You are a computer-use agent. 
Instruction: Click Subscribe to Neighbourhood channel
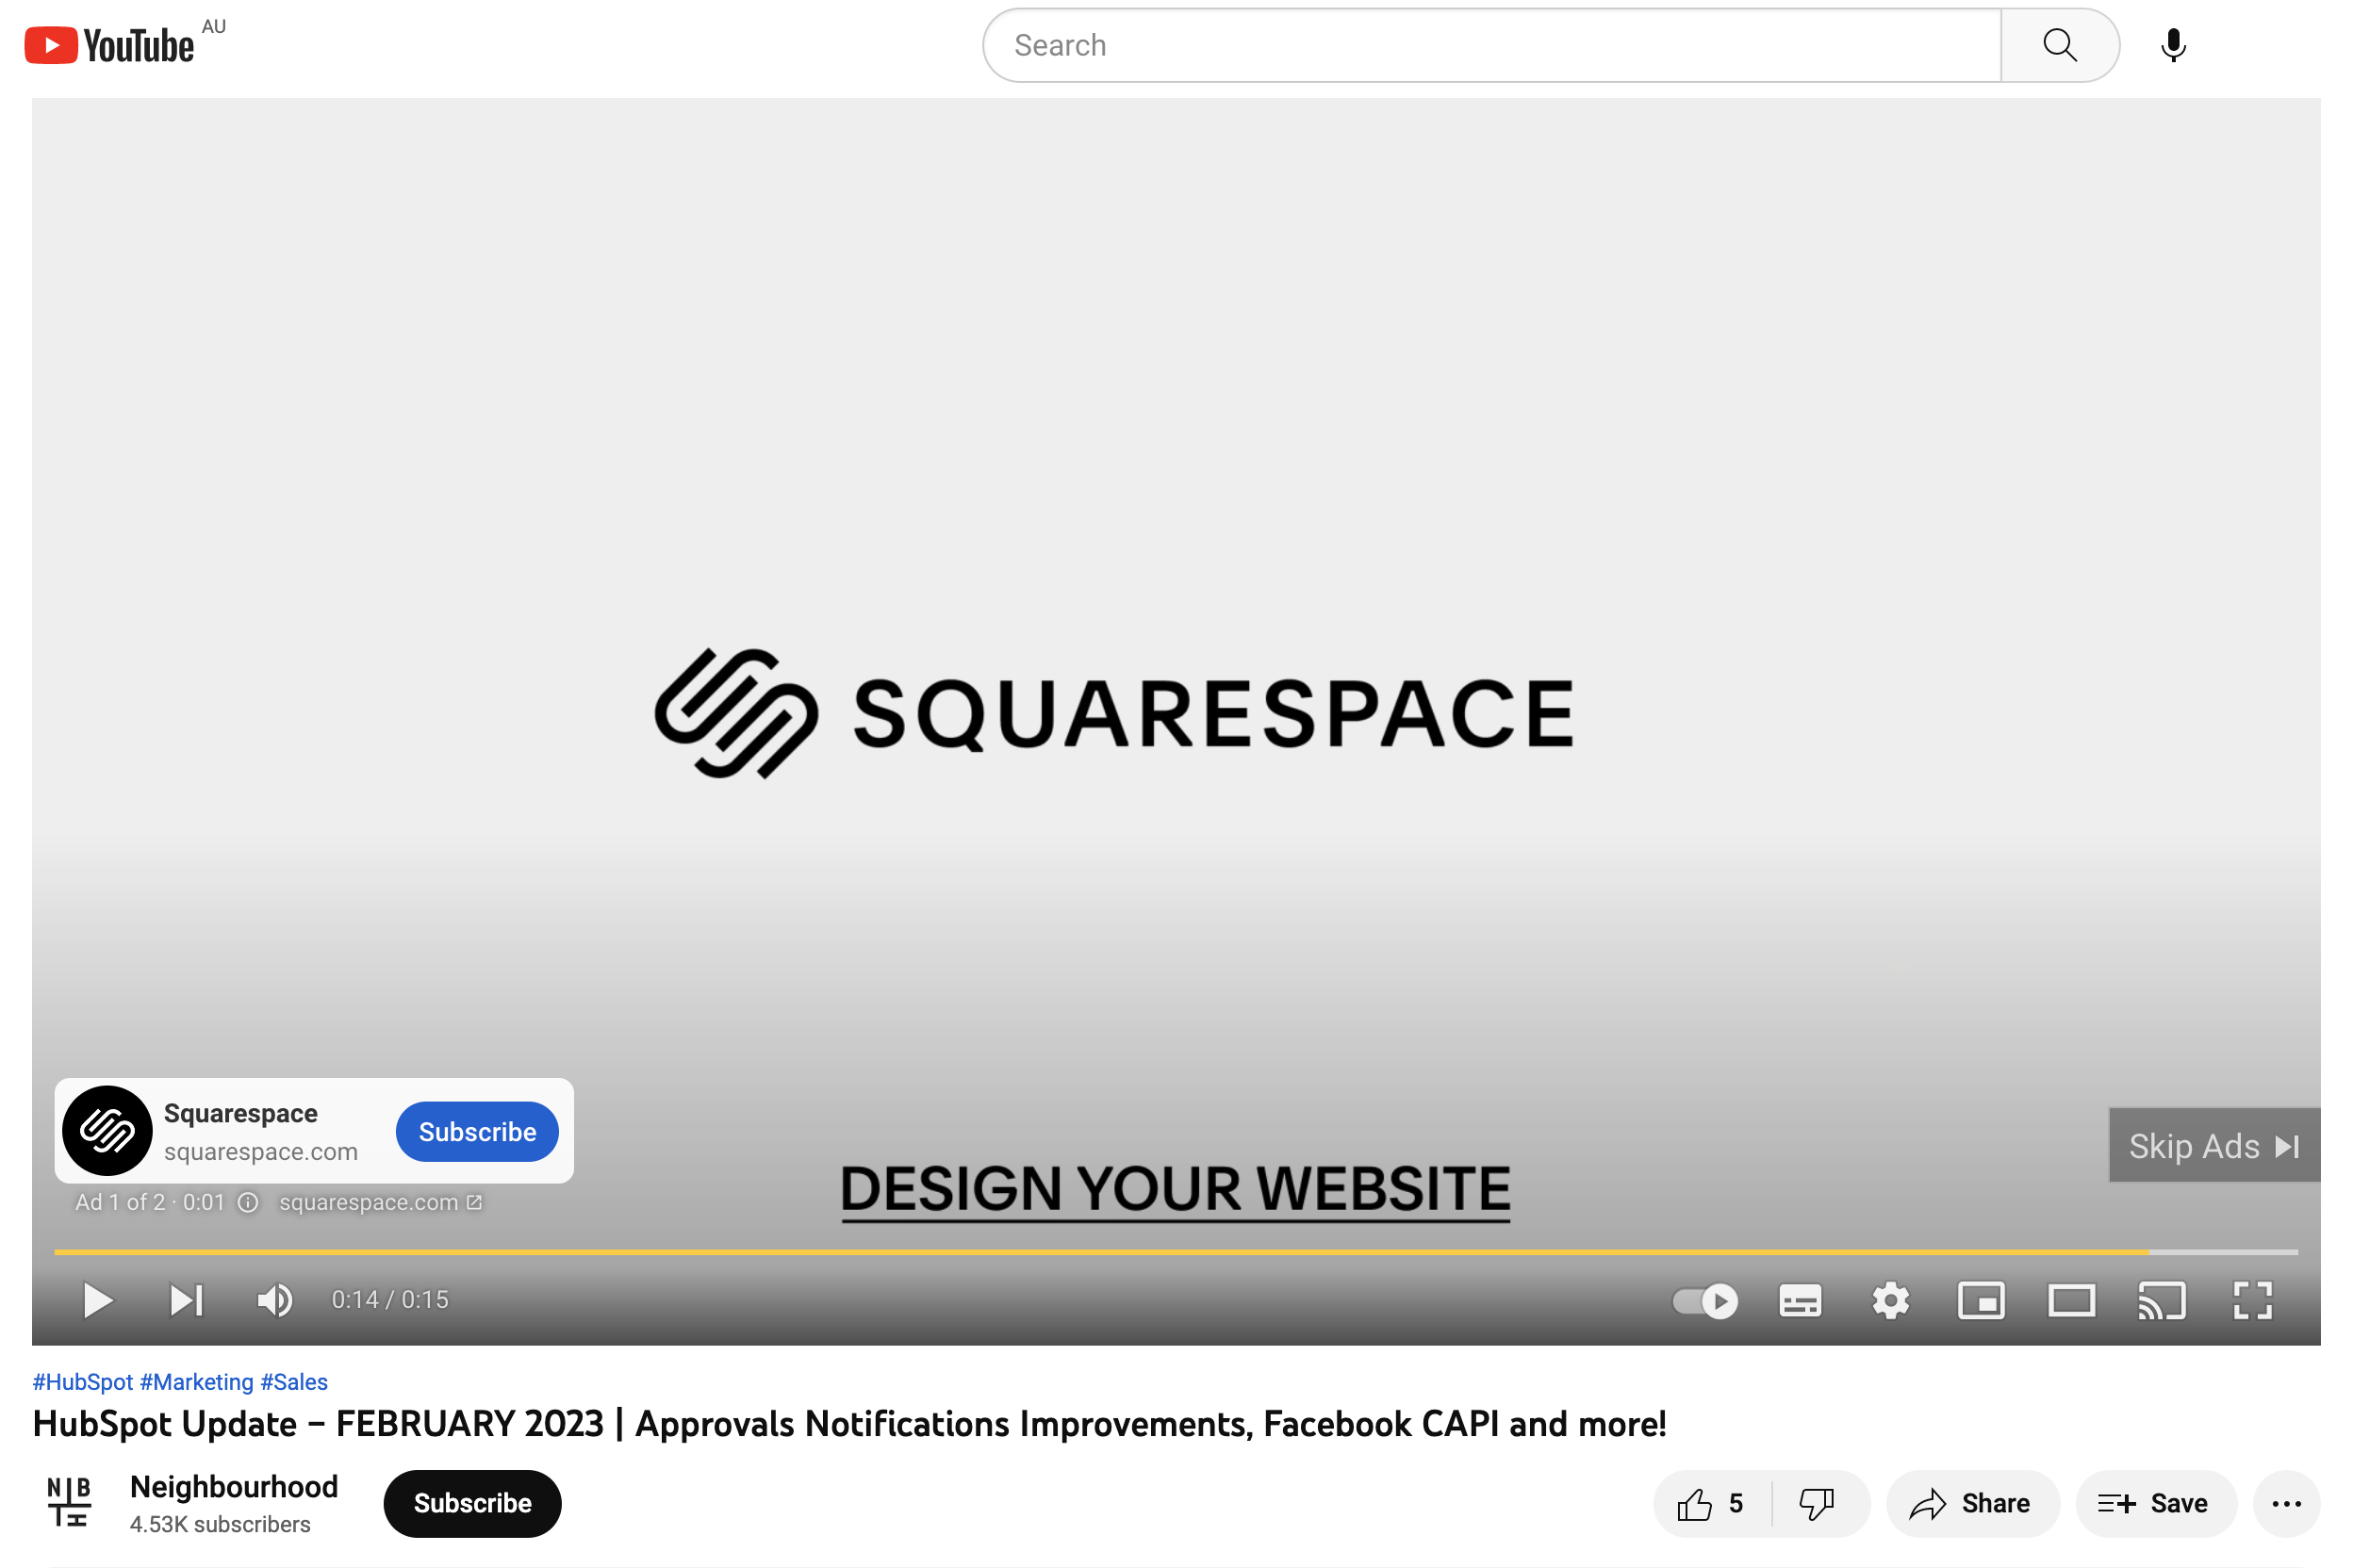[472, 1501]
